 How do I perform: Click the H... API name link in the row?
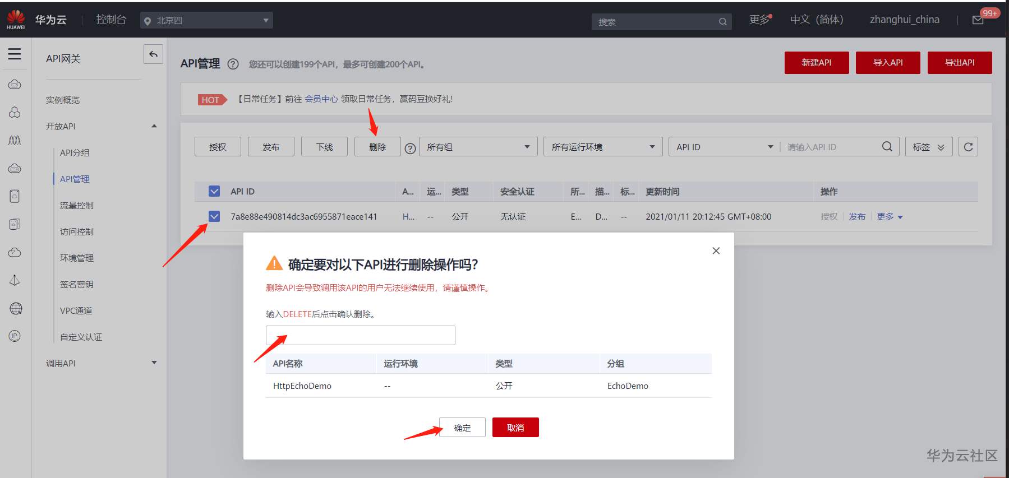click(408, 217)
